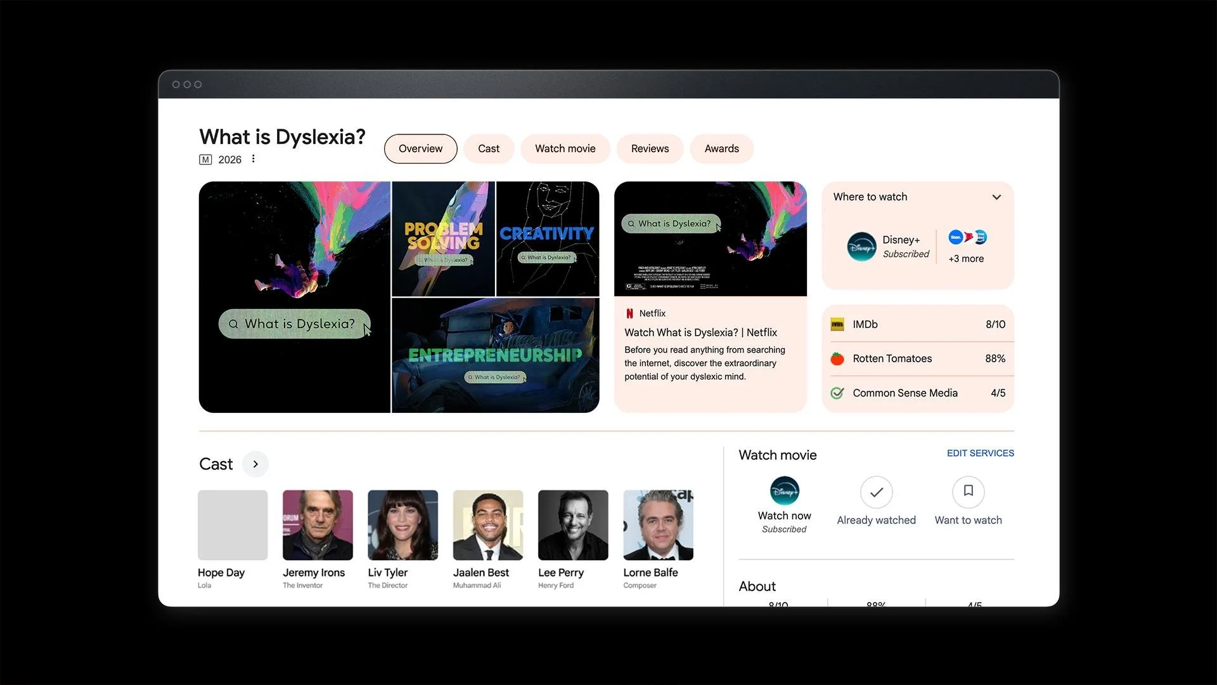Go to the Reviews tab

point(650,149)
